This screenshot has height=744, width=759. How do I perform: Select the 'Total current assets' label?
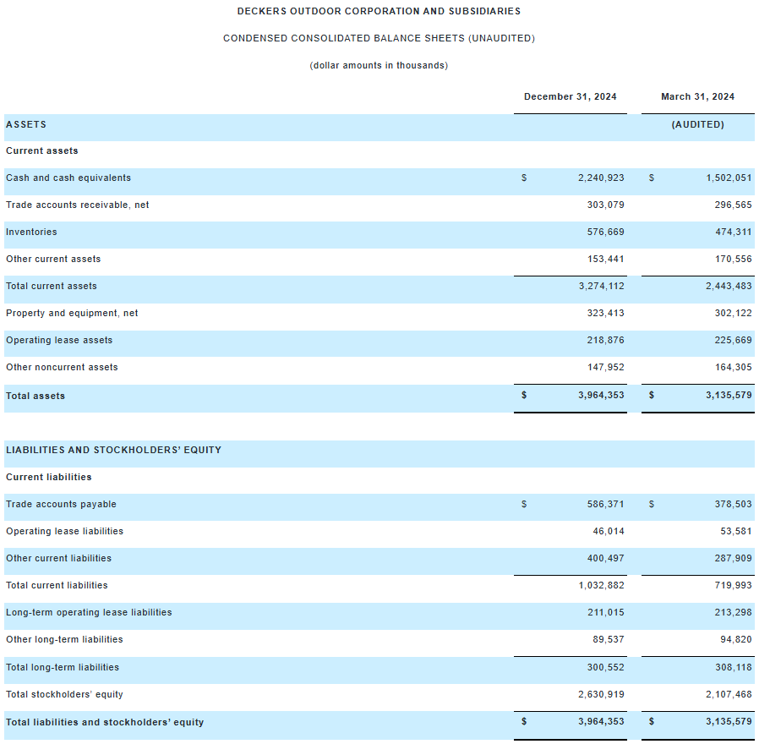pyautogui.click(x=52, y=286)
